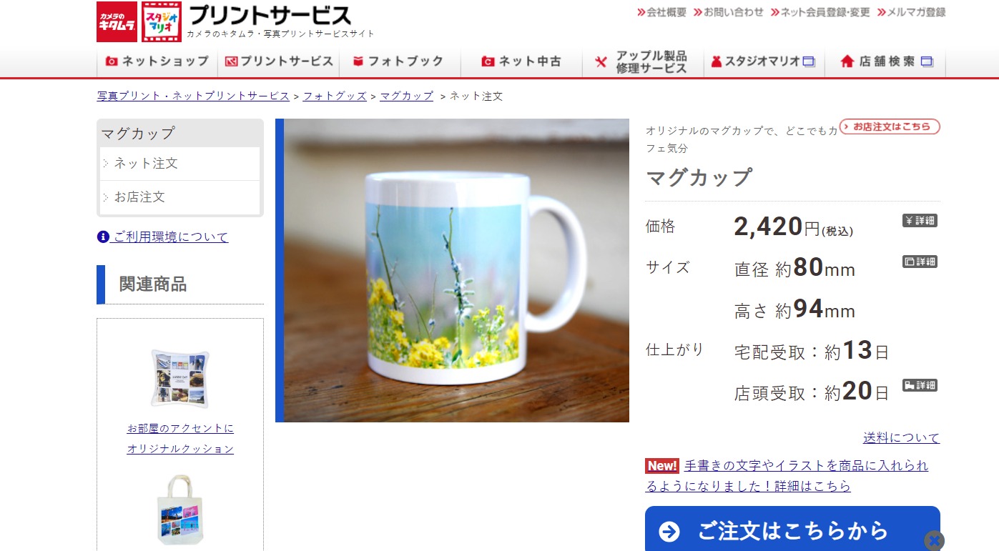Click the New! badge icon
999x551 pixels.
tap(662, 466)
